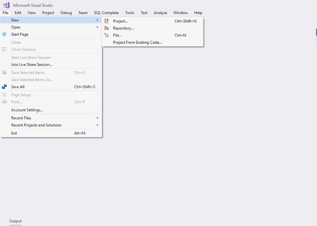
Task: Select Recent Projects and Solutions entry
Action: [51, 125]
